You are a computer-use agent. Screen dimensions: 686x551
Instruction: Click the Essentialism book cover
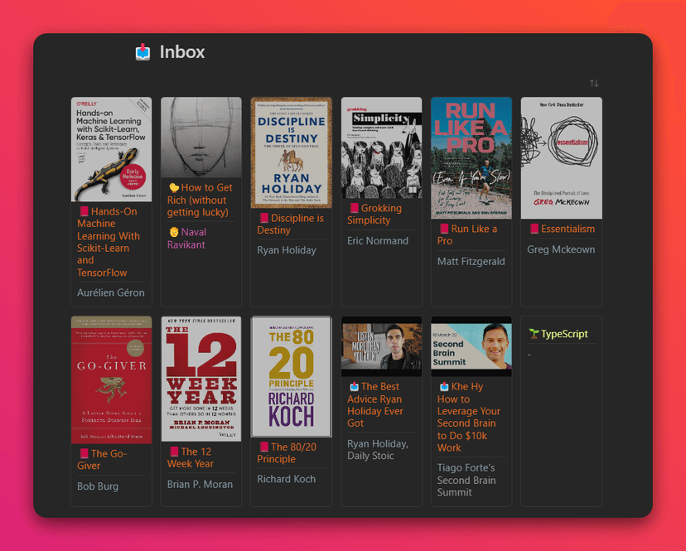point(562,158)
